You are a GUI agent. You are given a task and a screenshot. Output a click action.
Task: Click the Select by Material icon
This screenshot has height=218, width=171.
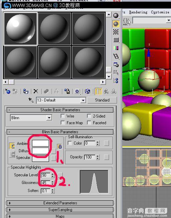tap(116, 72)
